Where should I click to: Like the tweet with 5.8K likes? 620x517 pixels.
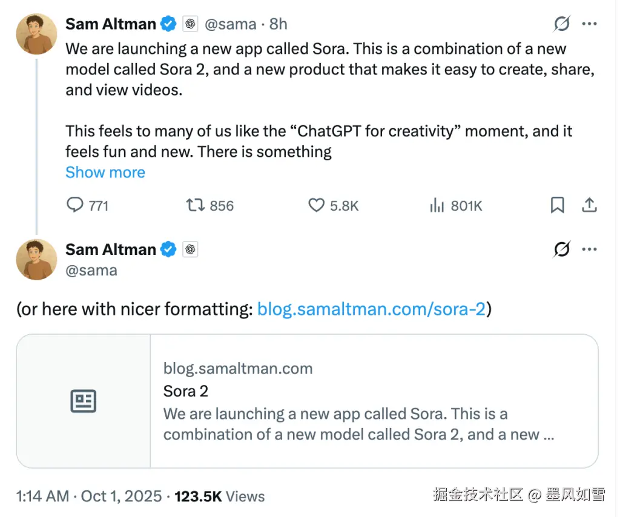tap(317, 206)
